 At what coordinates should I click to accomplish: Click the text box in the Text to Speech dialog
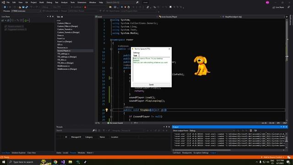pyautogui.click(x=152, y=69)
